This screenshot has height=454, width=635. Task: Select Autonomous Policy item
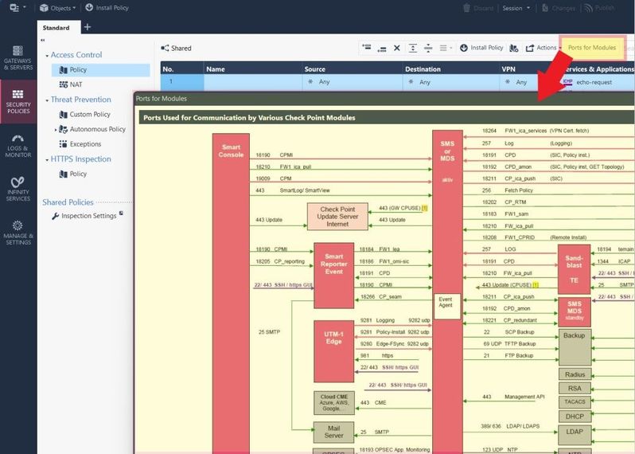point(92,129)
